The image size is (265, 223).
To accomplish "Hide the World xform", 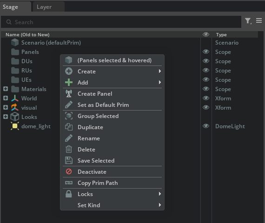I will [x=206, y=98].
